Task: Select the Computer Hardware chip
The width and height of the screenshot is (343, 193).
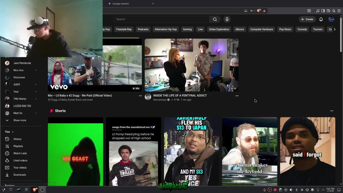Action: 262,29
